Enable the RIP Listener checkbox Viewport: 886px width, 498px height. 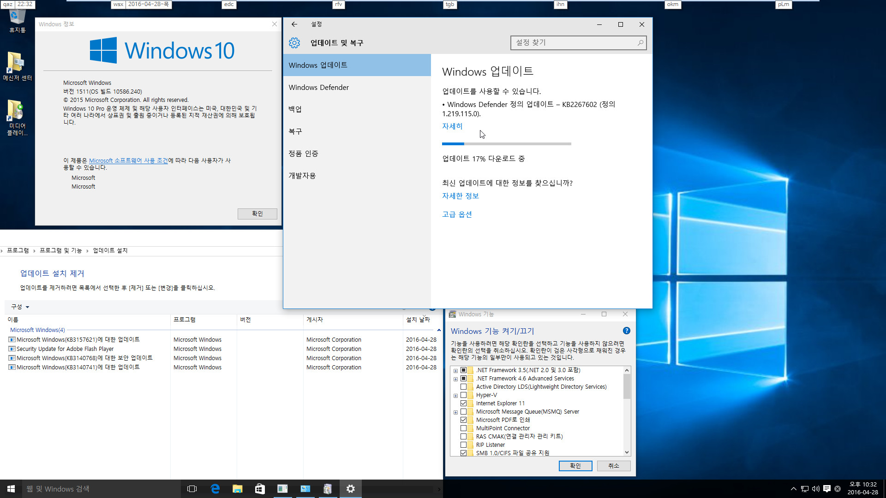tap(463, 445)
